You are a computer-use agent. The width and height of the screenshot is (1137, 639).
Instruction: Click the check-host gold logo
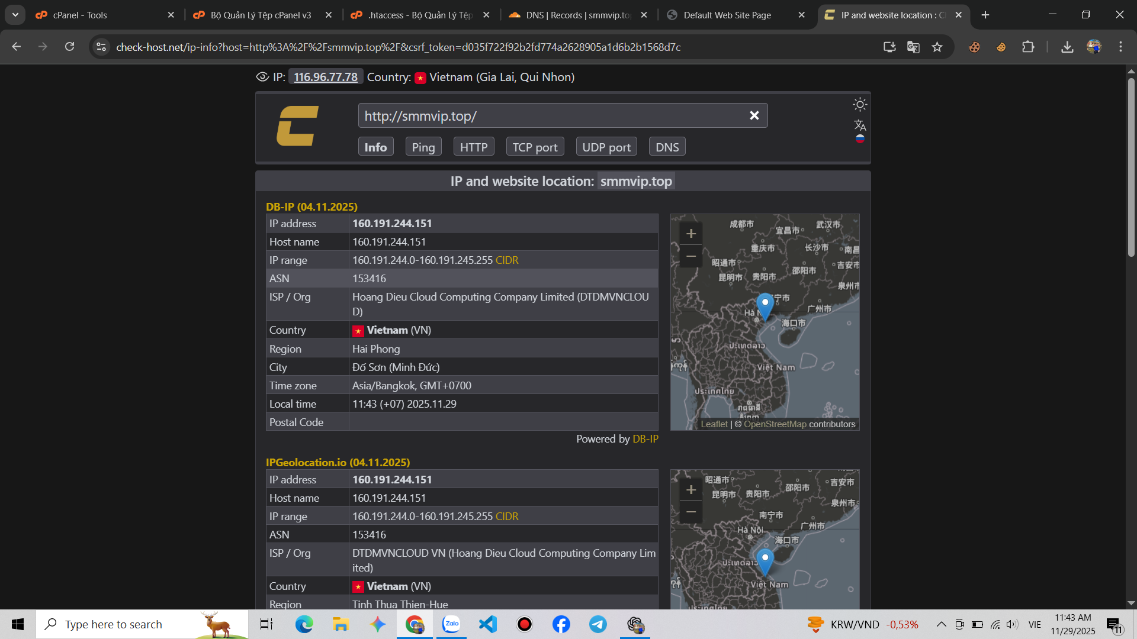pos(298,125)
